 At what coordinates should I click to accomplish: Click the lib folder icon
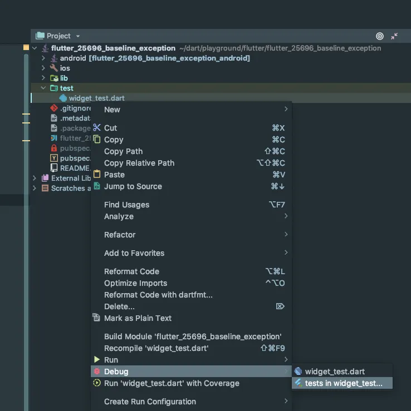coord(54,78)
